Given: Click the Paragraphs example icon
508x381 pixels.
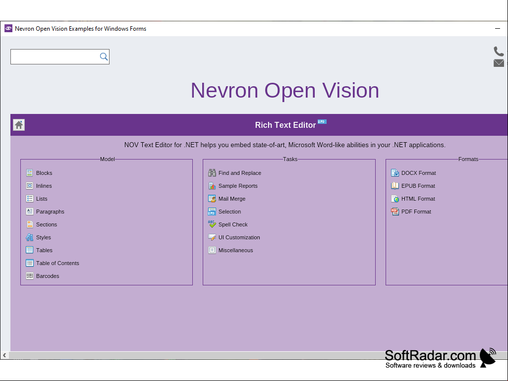Looking at the screenshot, I should tap(29, 212).
